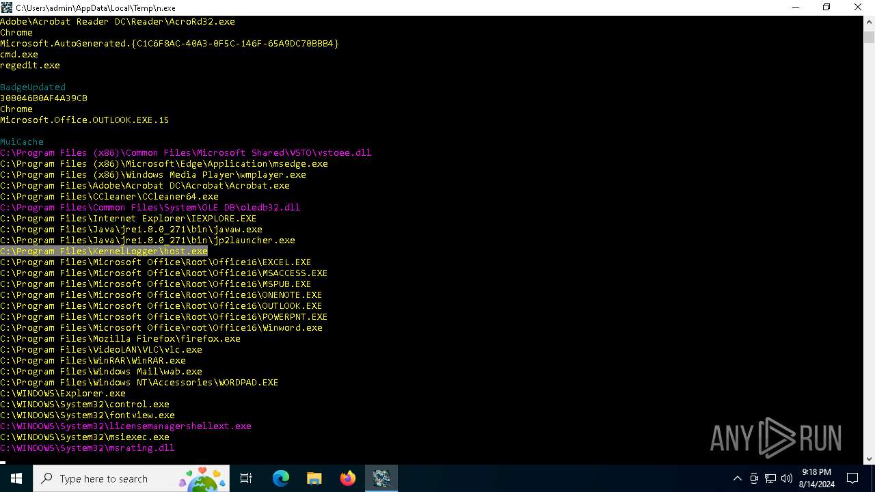Click the javaw.exe path line
Image resolution: width=875 pixels, height=492 pixels.
[x=131, y=230]
